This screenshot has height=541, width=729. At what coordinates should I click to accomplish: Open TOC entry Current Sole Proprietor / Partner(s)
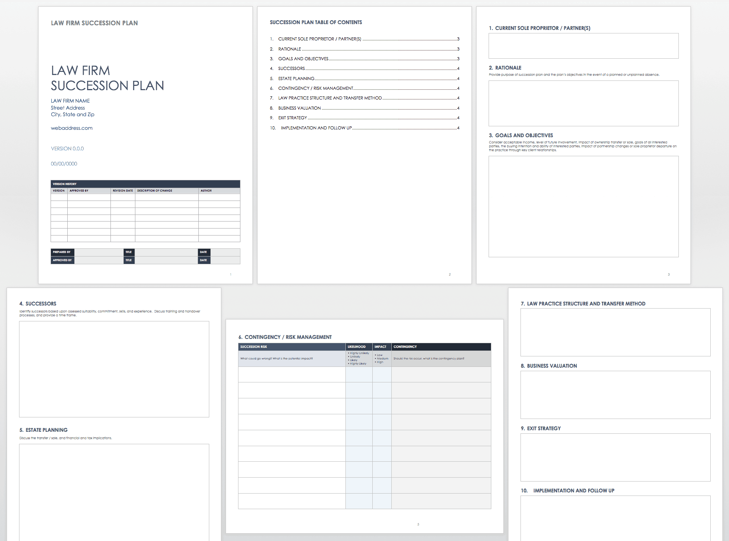364,39
